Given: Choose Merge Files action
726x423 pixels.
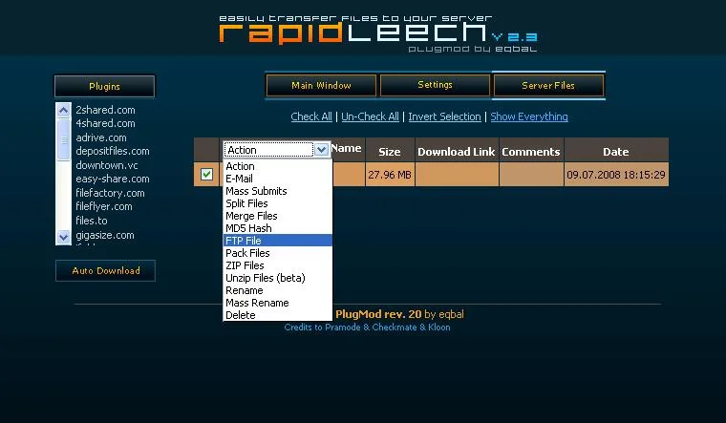Looking at the screenshot, I should tap(251, 216).
